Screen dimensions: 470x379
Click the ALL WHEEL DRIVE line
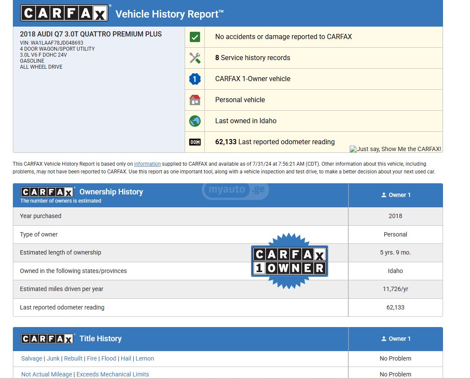(41, 67)
